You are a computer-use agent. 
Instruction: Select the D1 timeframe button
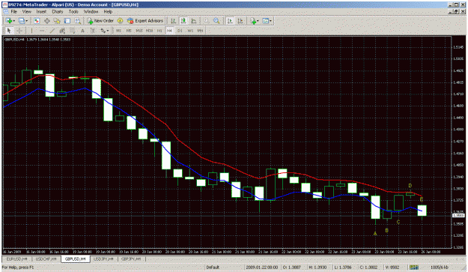point(180,31)
